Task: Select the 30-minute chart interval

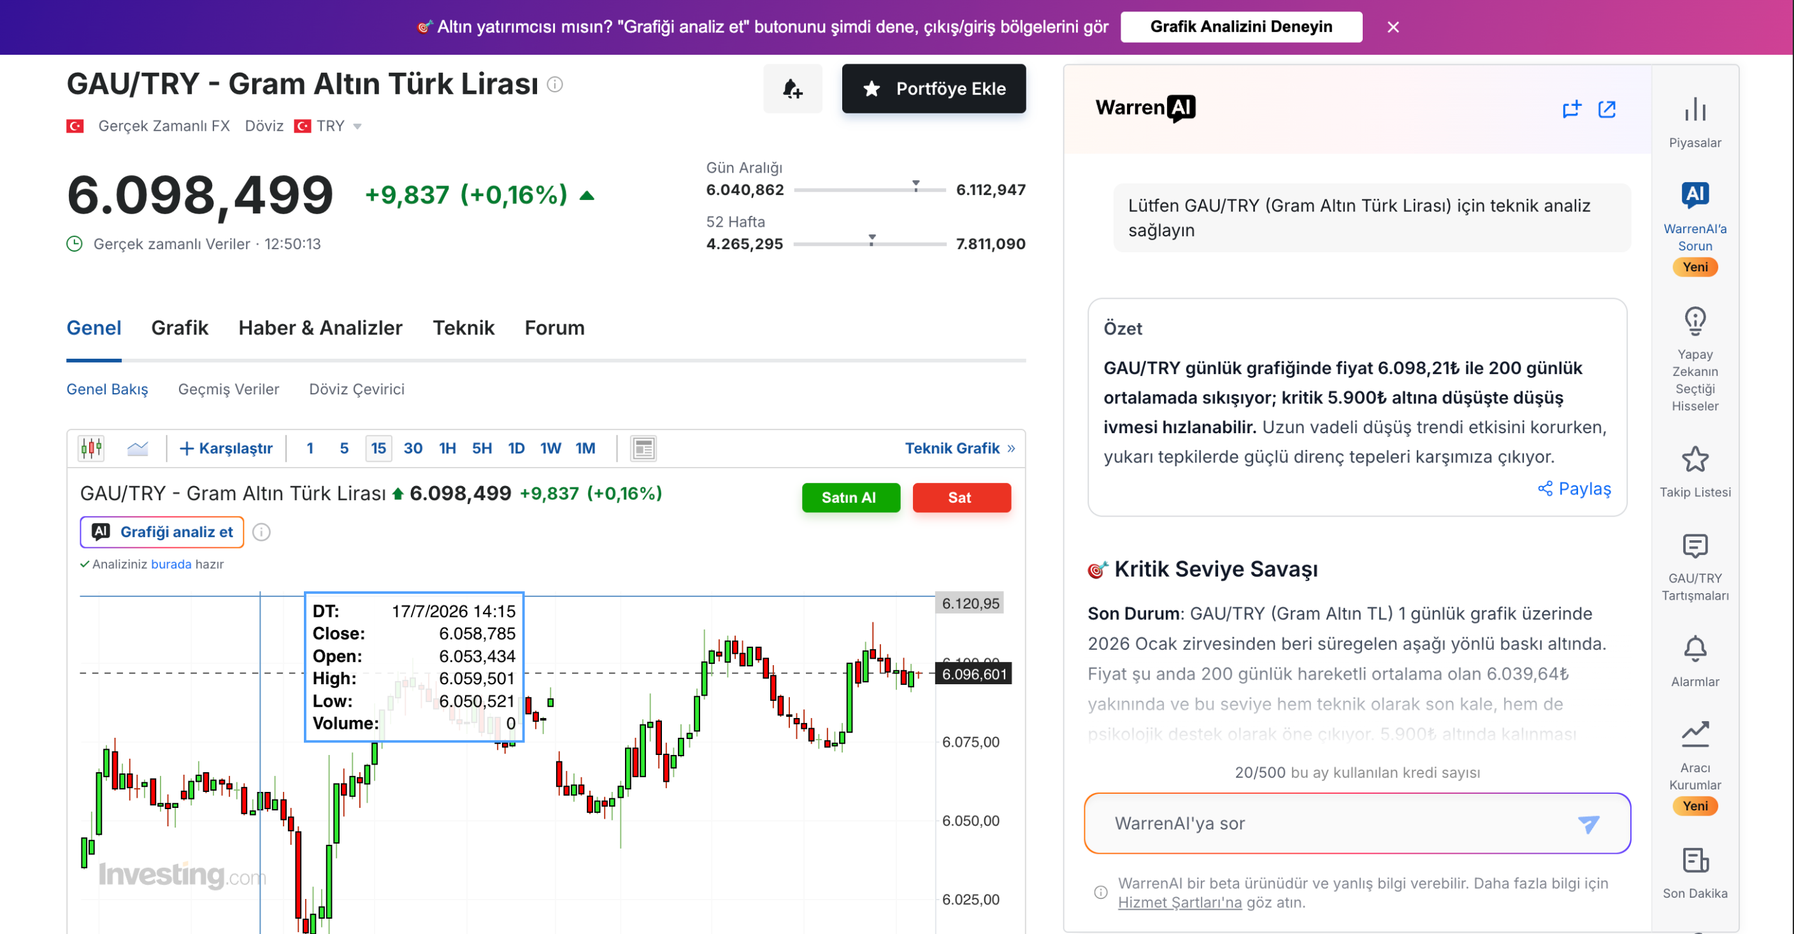Action: tap(413, 449)
